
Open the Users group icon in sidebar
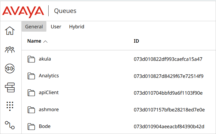tap(10, 50)
